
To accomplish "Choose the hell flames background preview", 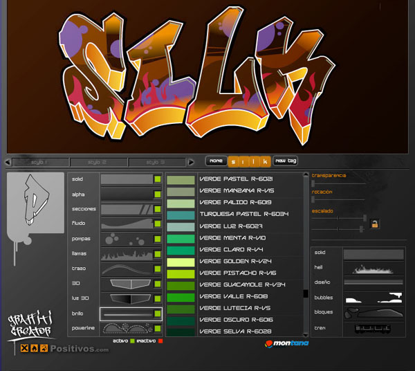I will point(373,269).
